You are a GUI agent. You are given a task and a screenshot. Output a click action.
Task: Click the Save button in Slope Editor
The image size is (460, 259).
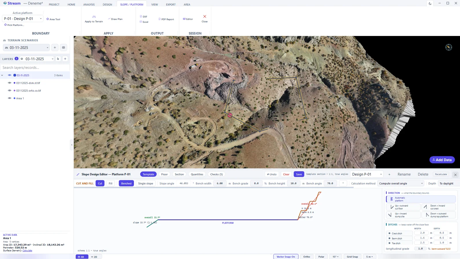pyautogui.click(x=299, y=174)
